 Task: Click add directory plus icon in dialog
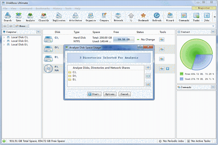point(148,67)
